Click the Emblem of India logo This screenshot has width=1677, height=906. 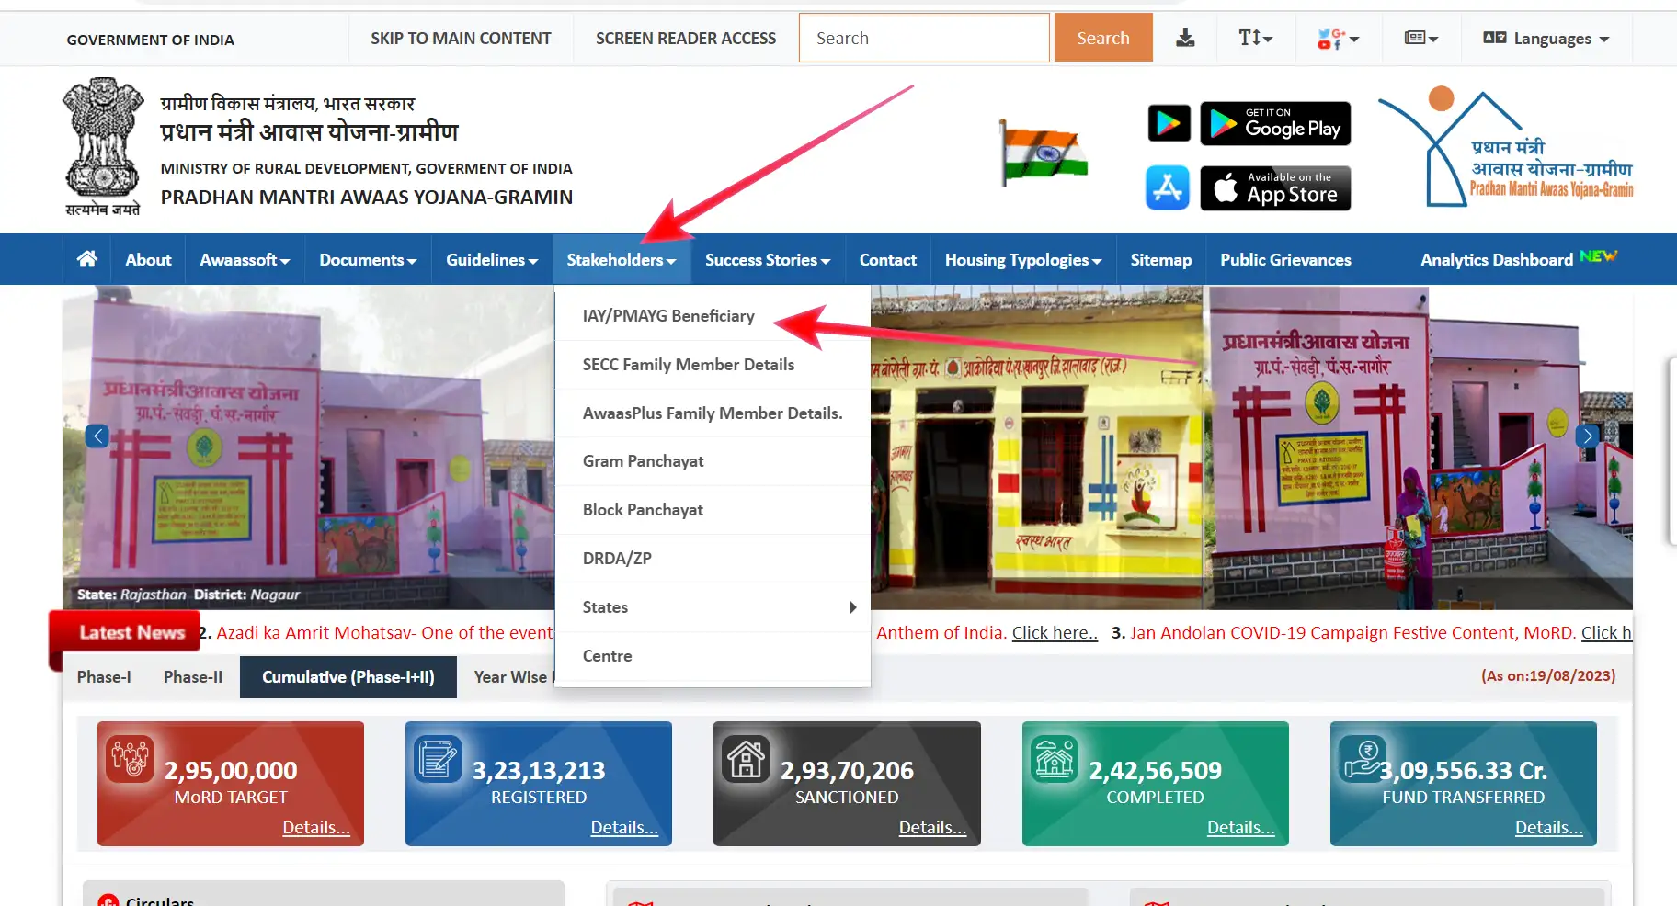coord(102,145)
